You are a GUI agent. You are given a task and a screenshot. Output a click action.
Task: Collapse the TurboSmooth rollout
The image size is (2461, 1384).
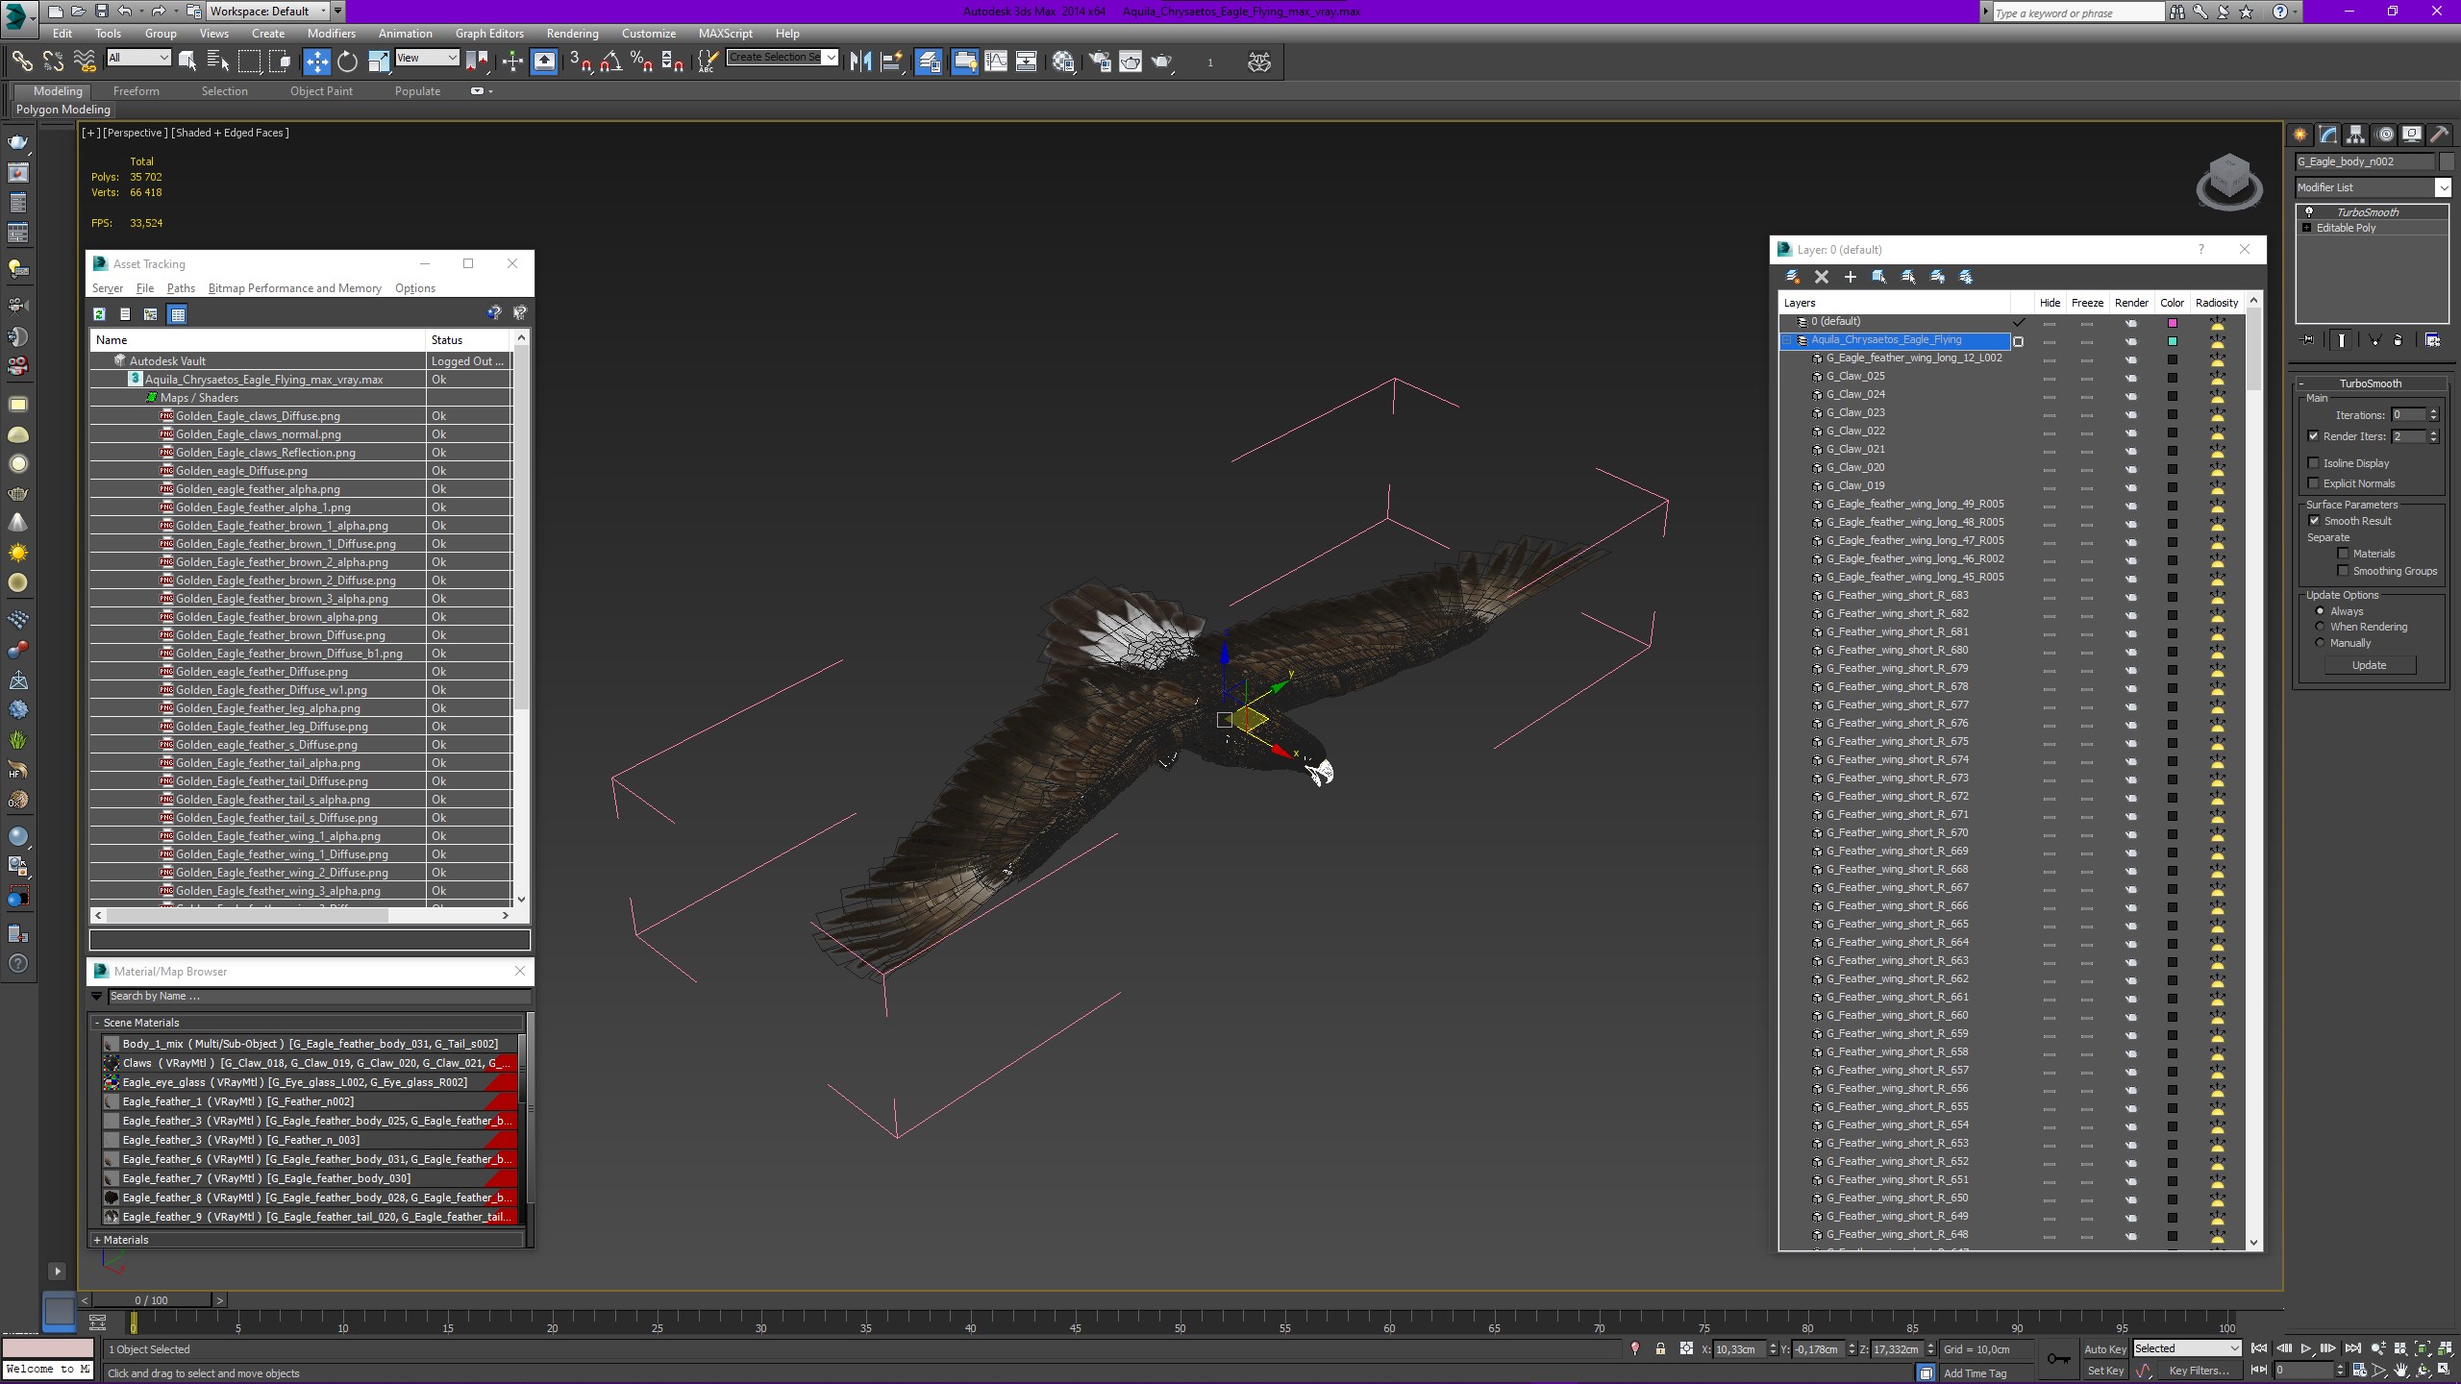(x=2370, y=383)
